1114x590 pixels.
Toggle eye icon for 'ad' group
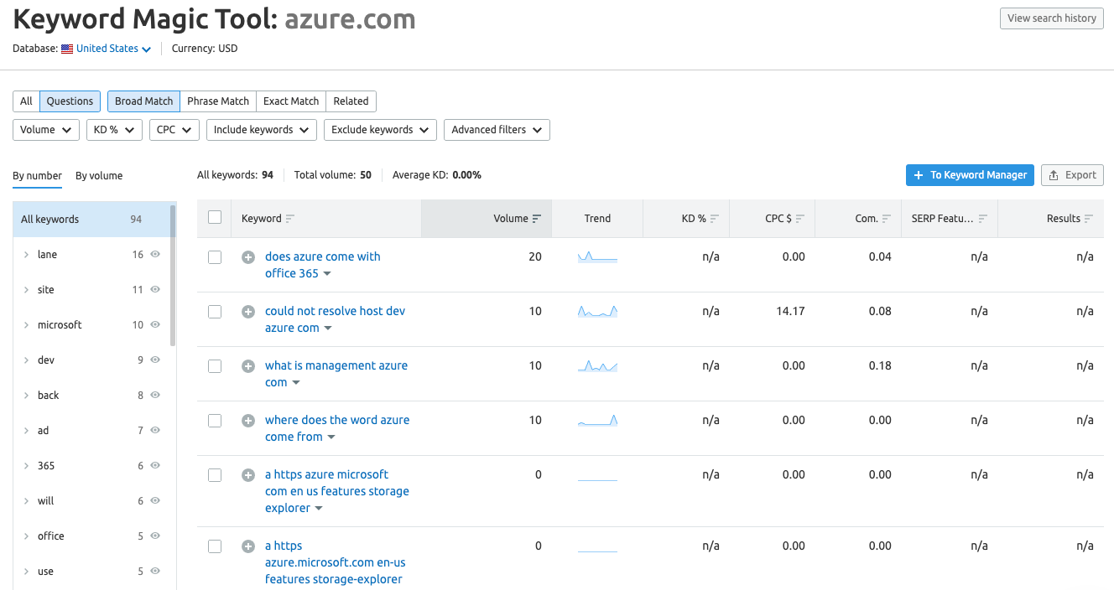point(155,431)
